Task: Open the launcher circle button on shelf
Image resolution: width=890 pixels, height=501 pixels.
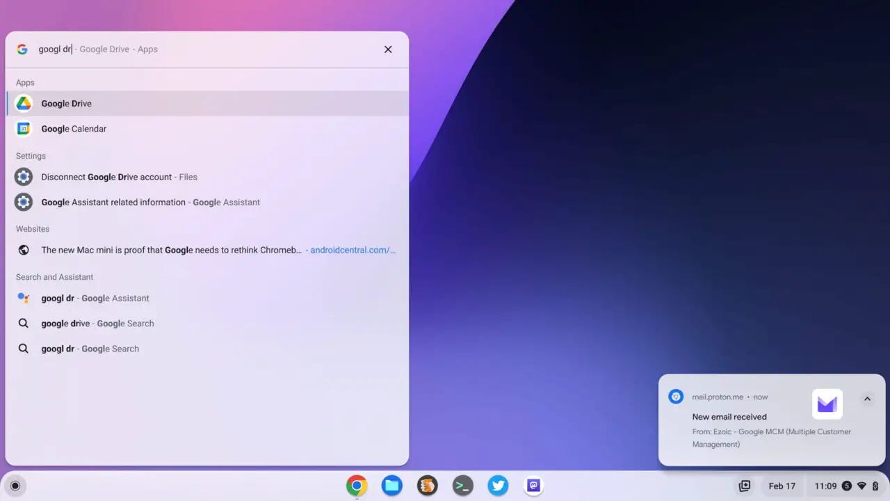Action: click(x=15, y=486)
